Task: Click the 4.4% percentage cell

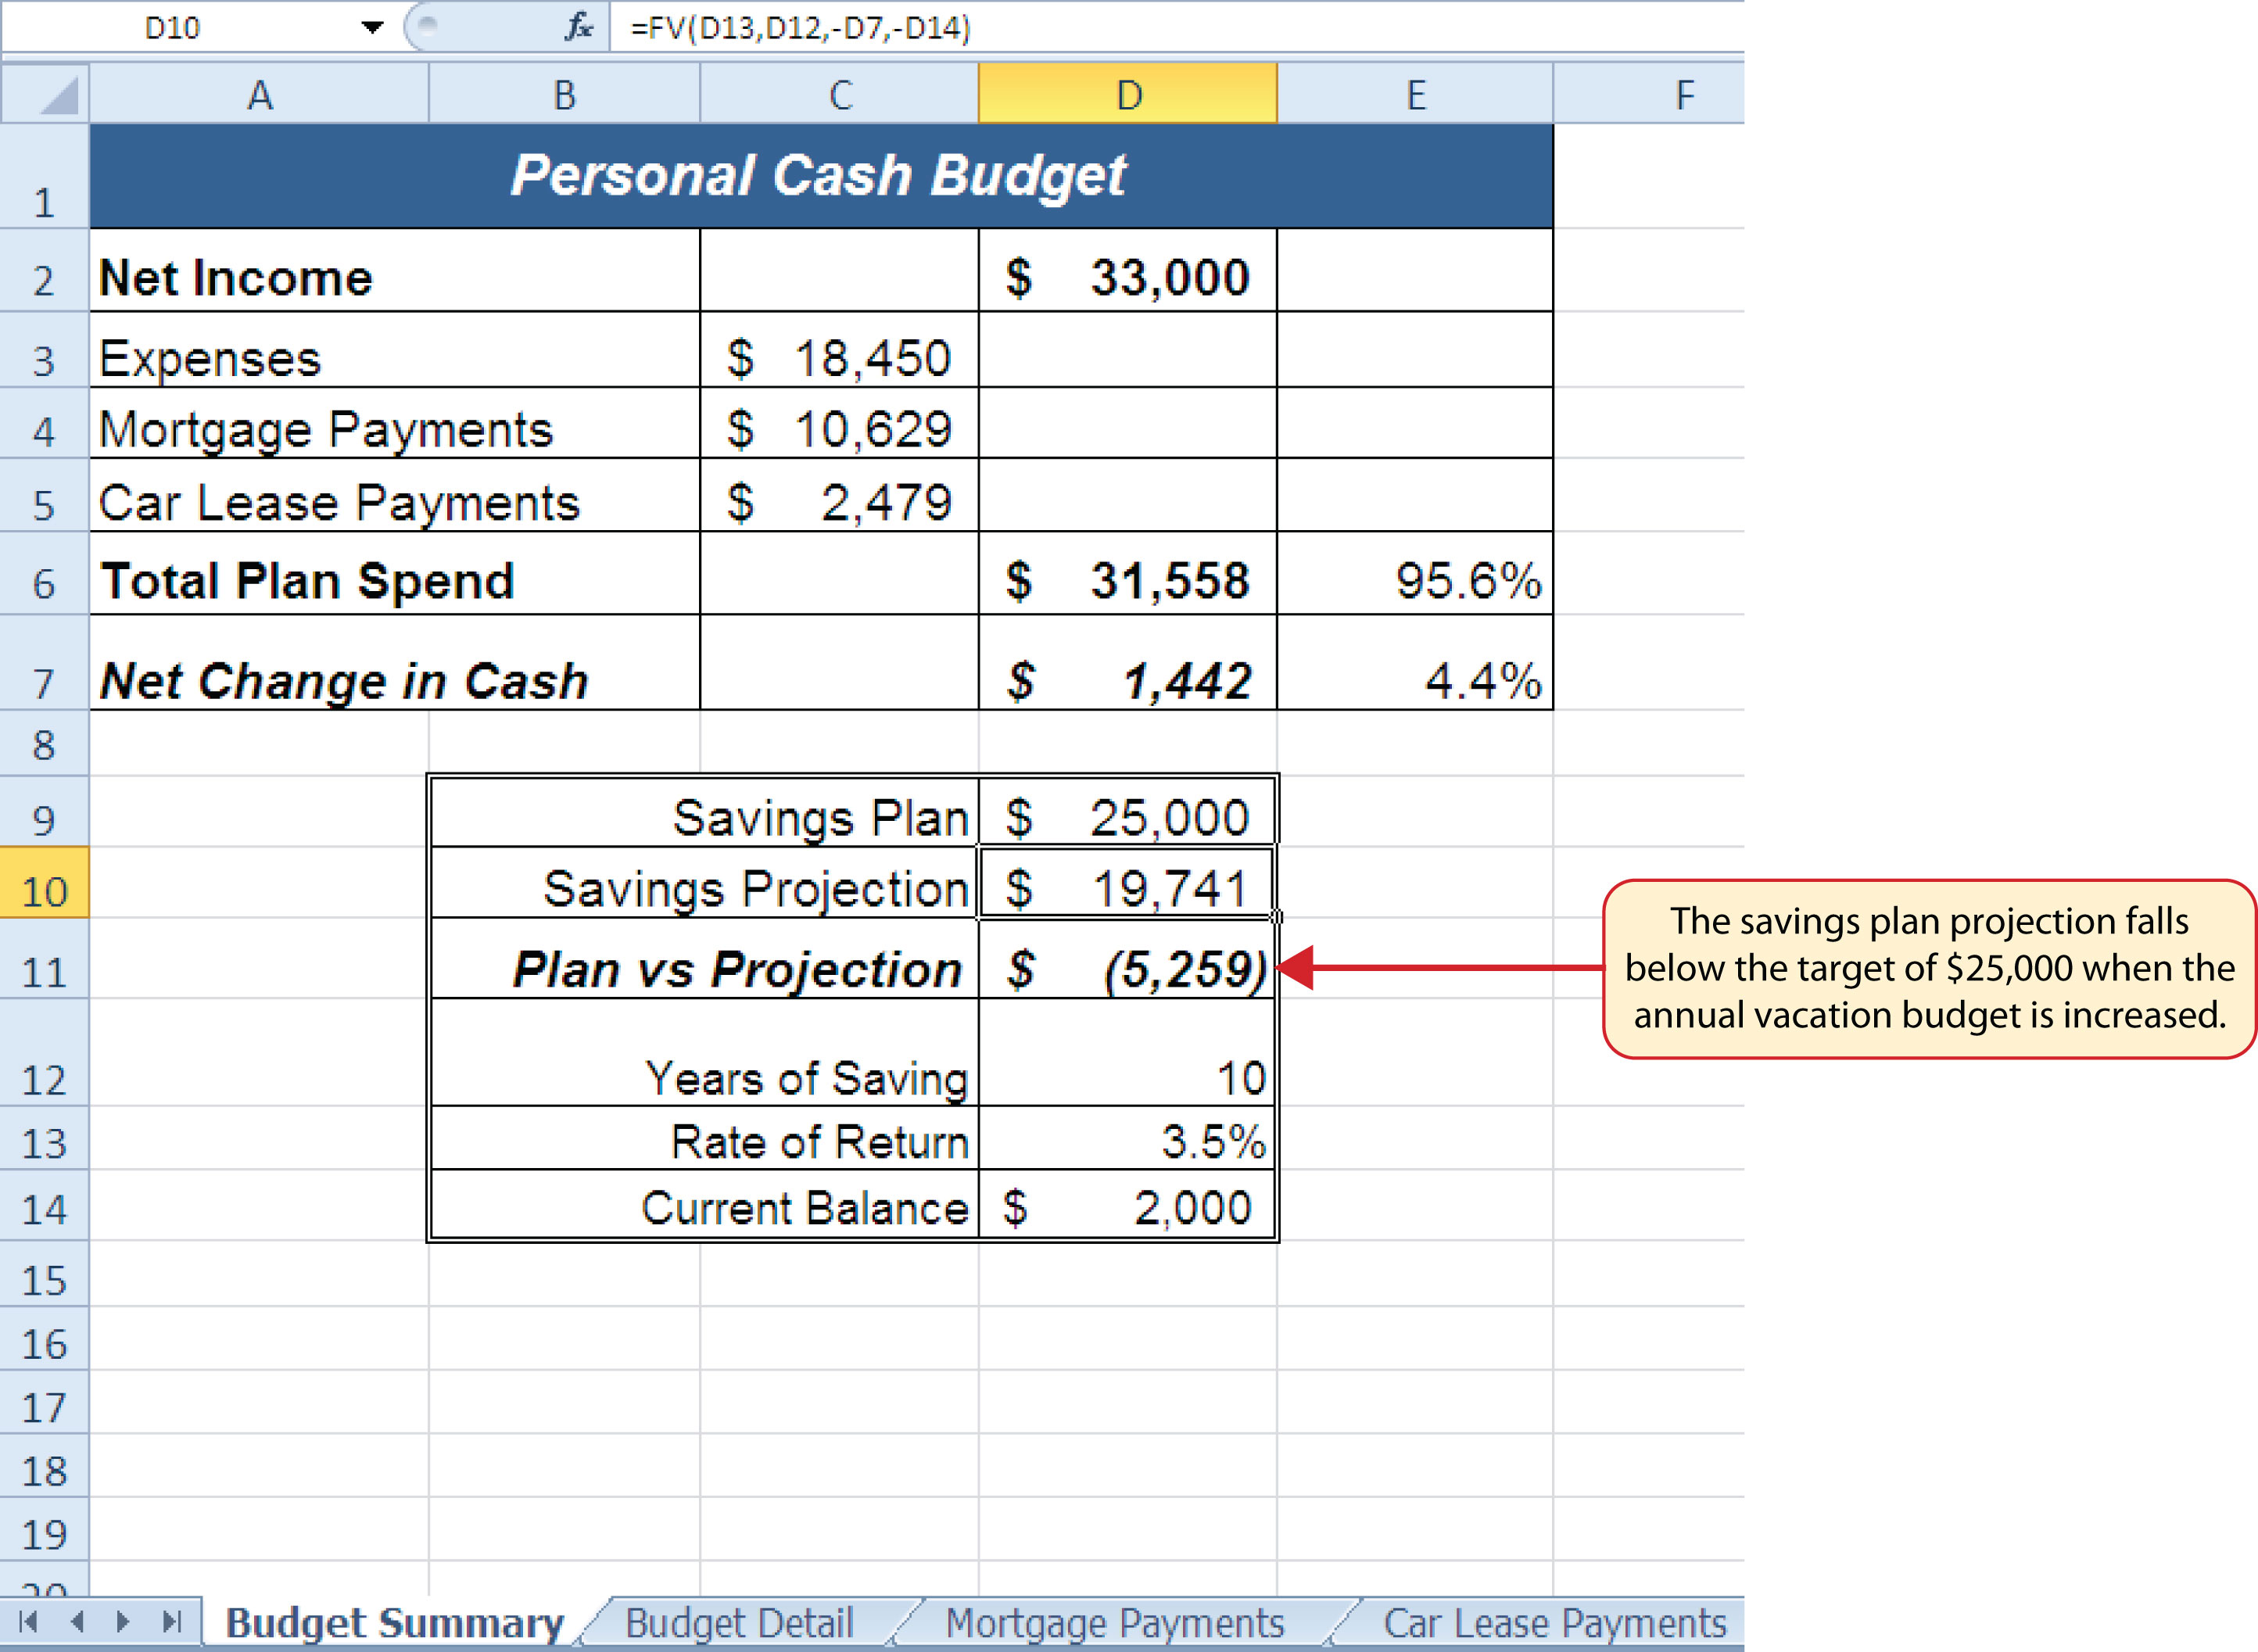Action: click(x=1416, y=663)
